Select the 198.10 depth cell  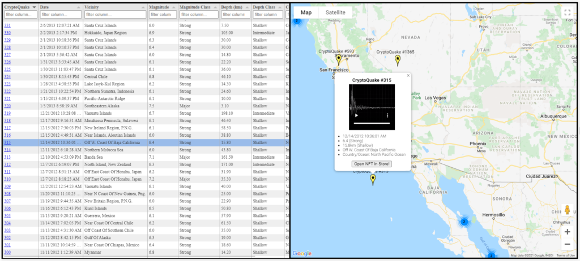236,114
